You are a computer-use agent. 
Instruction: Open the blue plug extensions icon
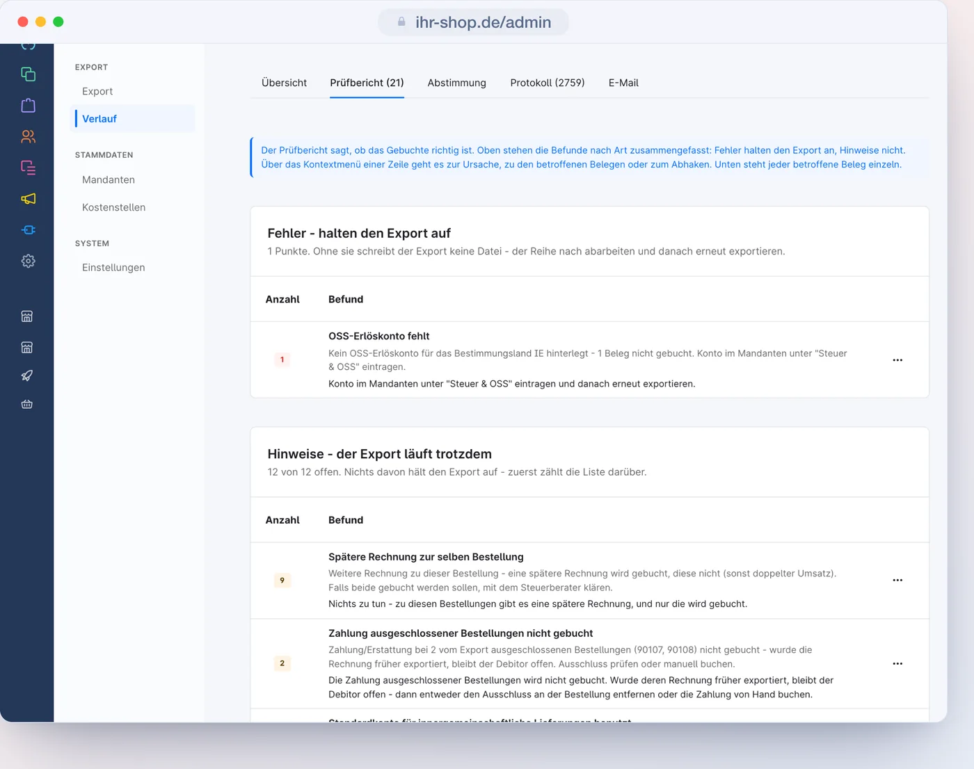tap(28, 230)
